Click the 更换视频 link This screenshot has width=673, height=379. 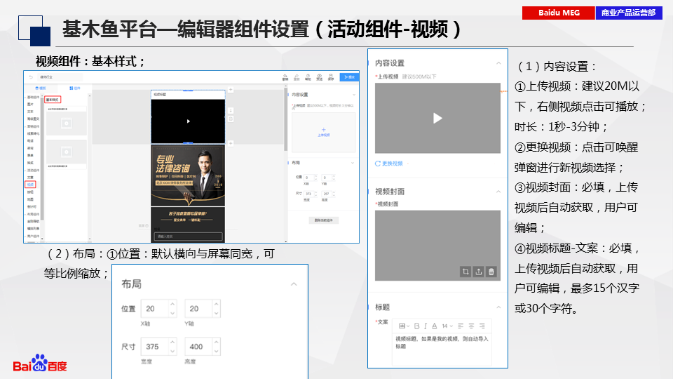[389, 164]
